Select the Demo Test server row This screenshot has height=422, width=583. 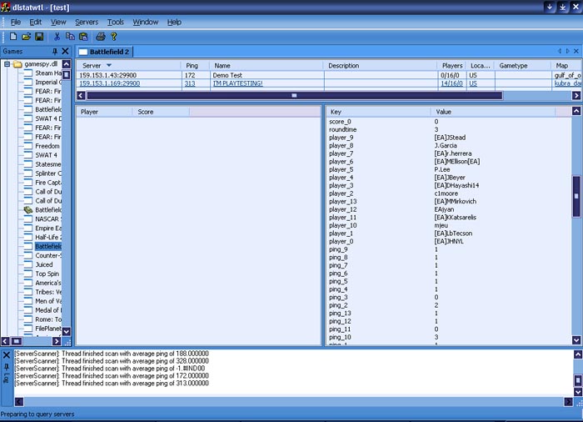[x=227, y=75]
